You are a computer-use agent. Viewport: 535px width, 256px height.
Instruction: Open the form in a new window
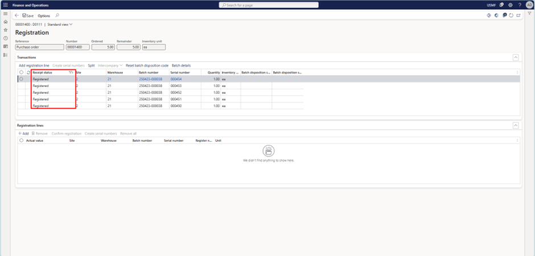pyautogui.click(x=518, y=16)
